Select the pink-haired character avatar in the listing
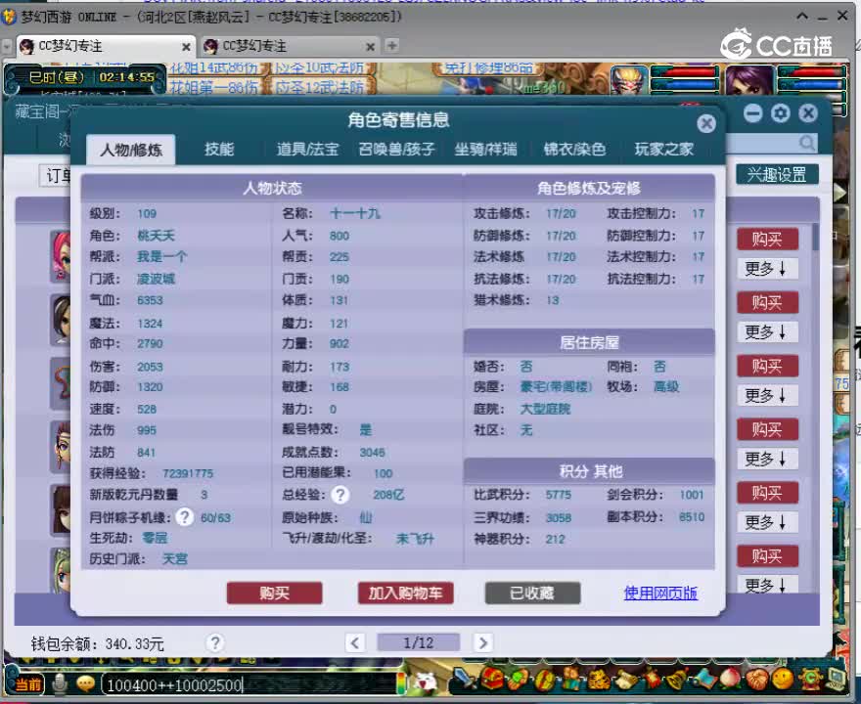The width and height of the screenshot is (861, 704). [61, 256]
